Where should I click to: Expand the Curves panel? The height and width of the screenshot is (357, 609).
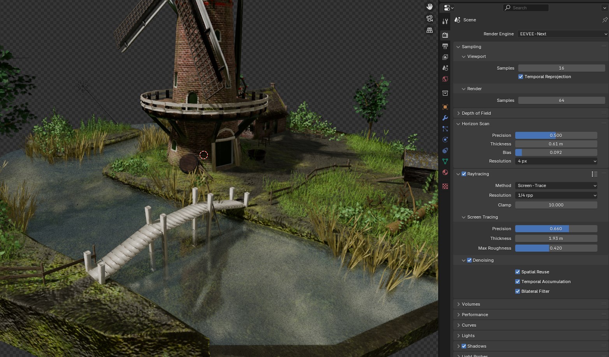point(458,325)
